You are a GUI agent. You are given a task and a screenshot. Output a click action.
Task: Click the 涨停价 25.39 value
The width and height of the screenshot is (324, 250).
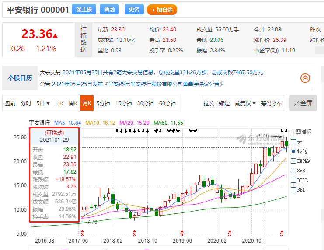pos(279,40)
